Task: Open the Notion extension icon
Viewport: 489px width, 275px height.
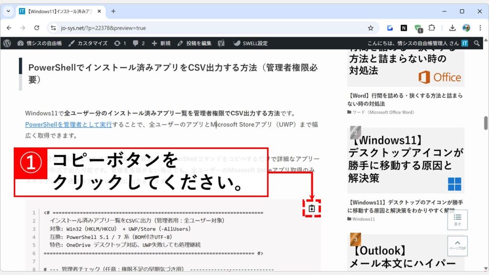Action: point(404,28)
